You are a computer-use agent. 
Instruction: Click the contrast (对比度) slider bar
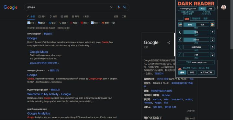tap(196, 40)
